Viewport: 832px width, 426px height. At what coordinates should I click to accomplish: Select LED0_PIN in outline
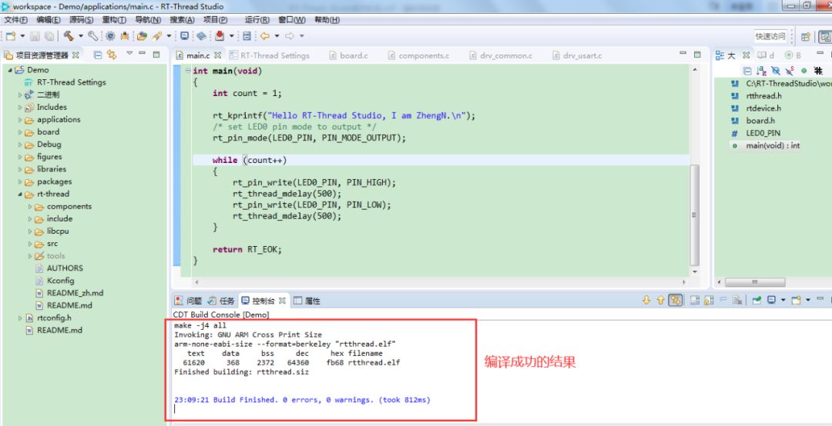756,133
